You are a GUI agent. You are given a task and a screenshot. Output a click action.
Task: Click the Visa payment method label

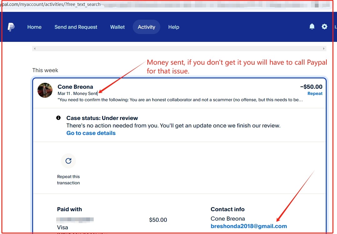pos(62,227)
